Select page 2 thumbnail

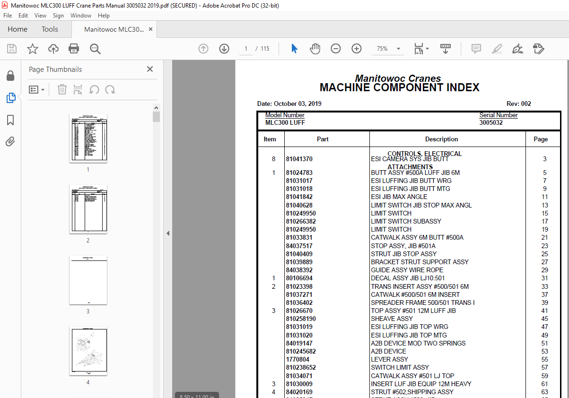click(x=88, y=209)
